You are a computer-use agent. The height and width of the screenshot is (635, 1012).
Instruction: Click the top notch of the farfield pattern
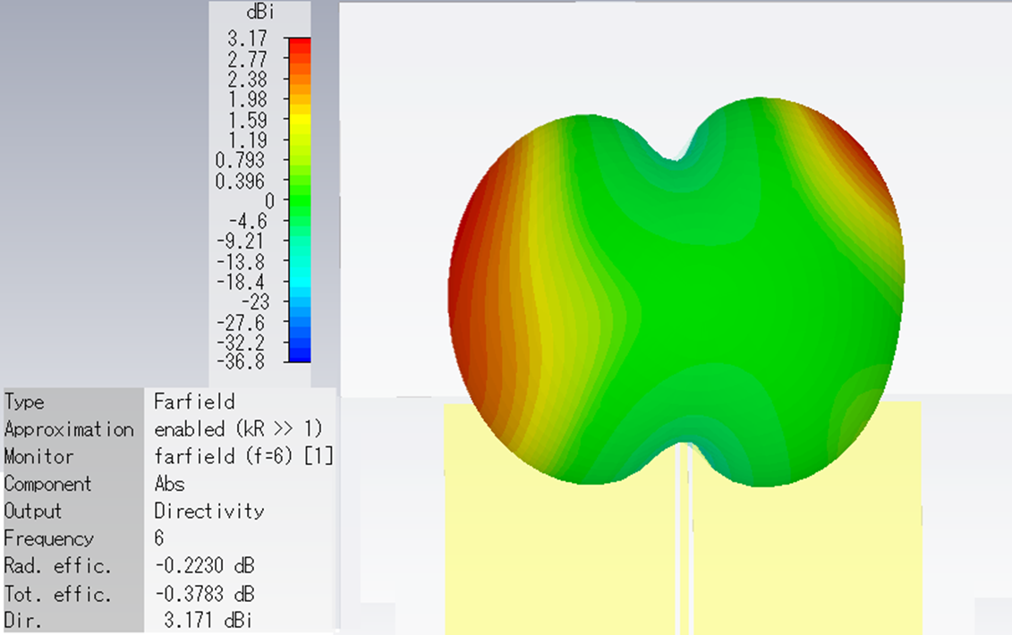(x=678, y=152)
